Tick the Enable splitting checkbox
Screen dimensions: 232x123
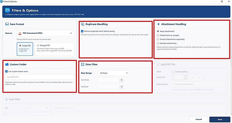coord(173,72)
